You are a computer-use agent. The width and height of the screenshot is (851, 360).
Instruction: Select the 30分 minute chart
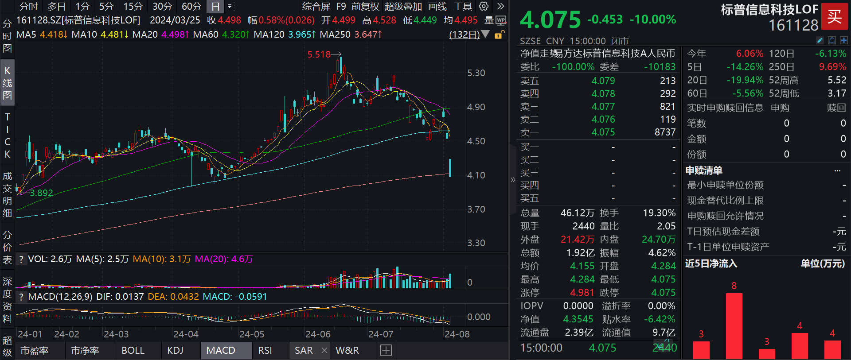[162, 6]
